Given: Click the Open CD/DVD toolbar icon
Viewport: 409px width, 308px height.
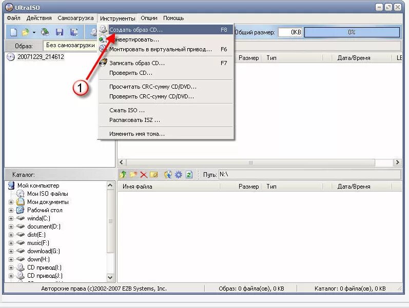Looking at the screenshot, I should (x=45, y=32).
